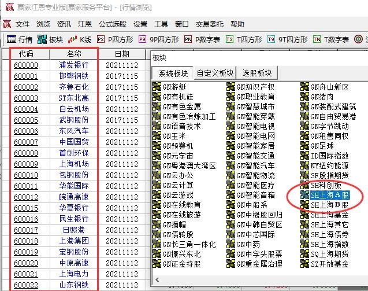This screenshot has height=291, width=368.
Task: Open the 交易委托 menu
Action: (210, 24)
